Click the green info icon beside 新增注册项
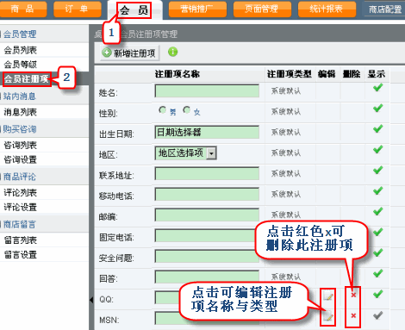This screenshot has height=330, width=405. [172, 52]
